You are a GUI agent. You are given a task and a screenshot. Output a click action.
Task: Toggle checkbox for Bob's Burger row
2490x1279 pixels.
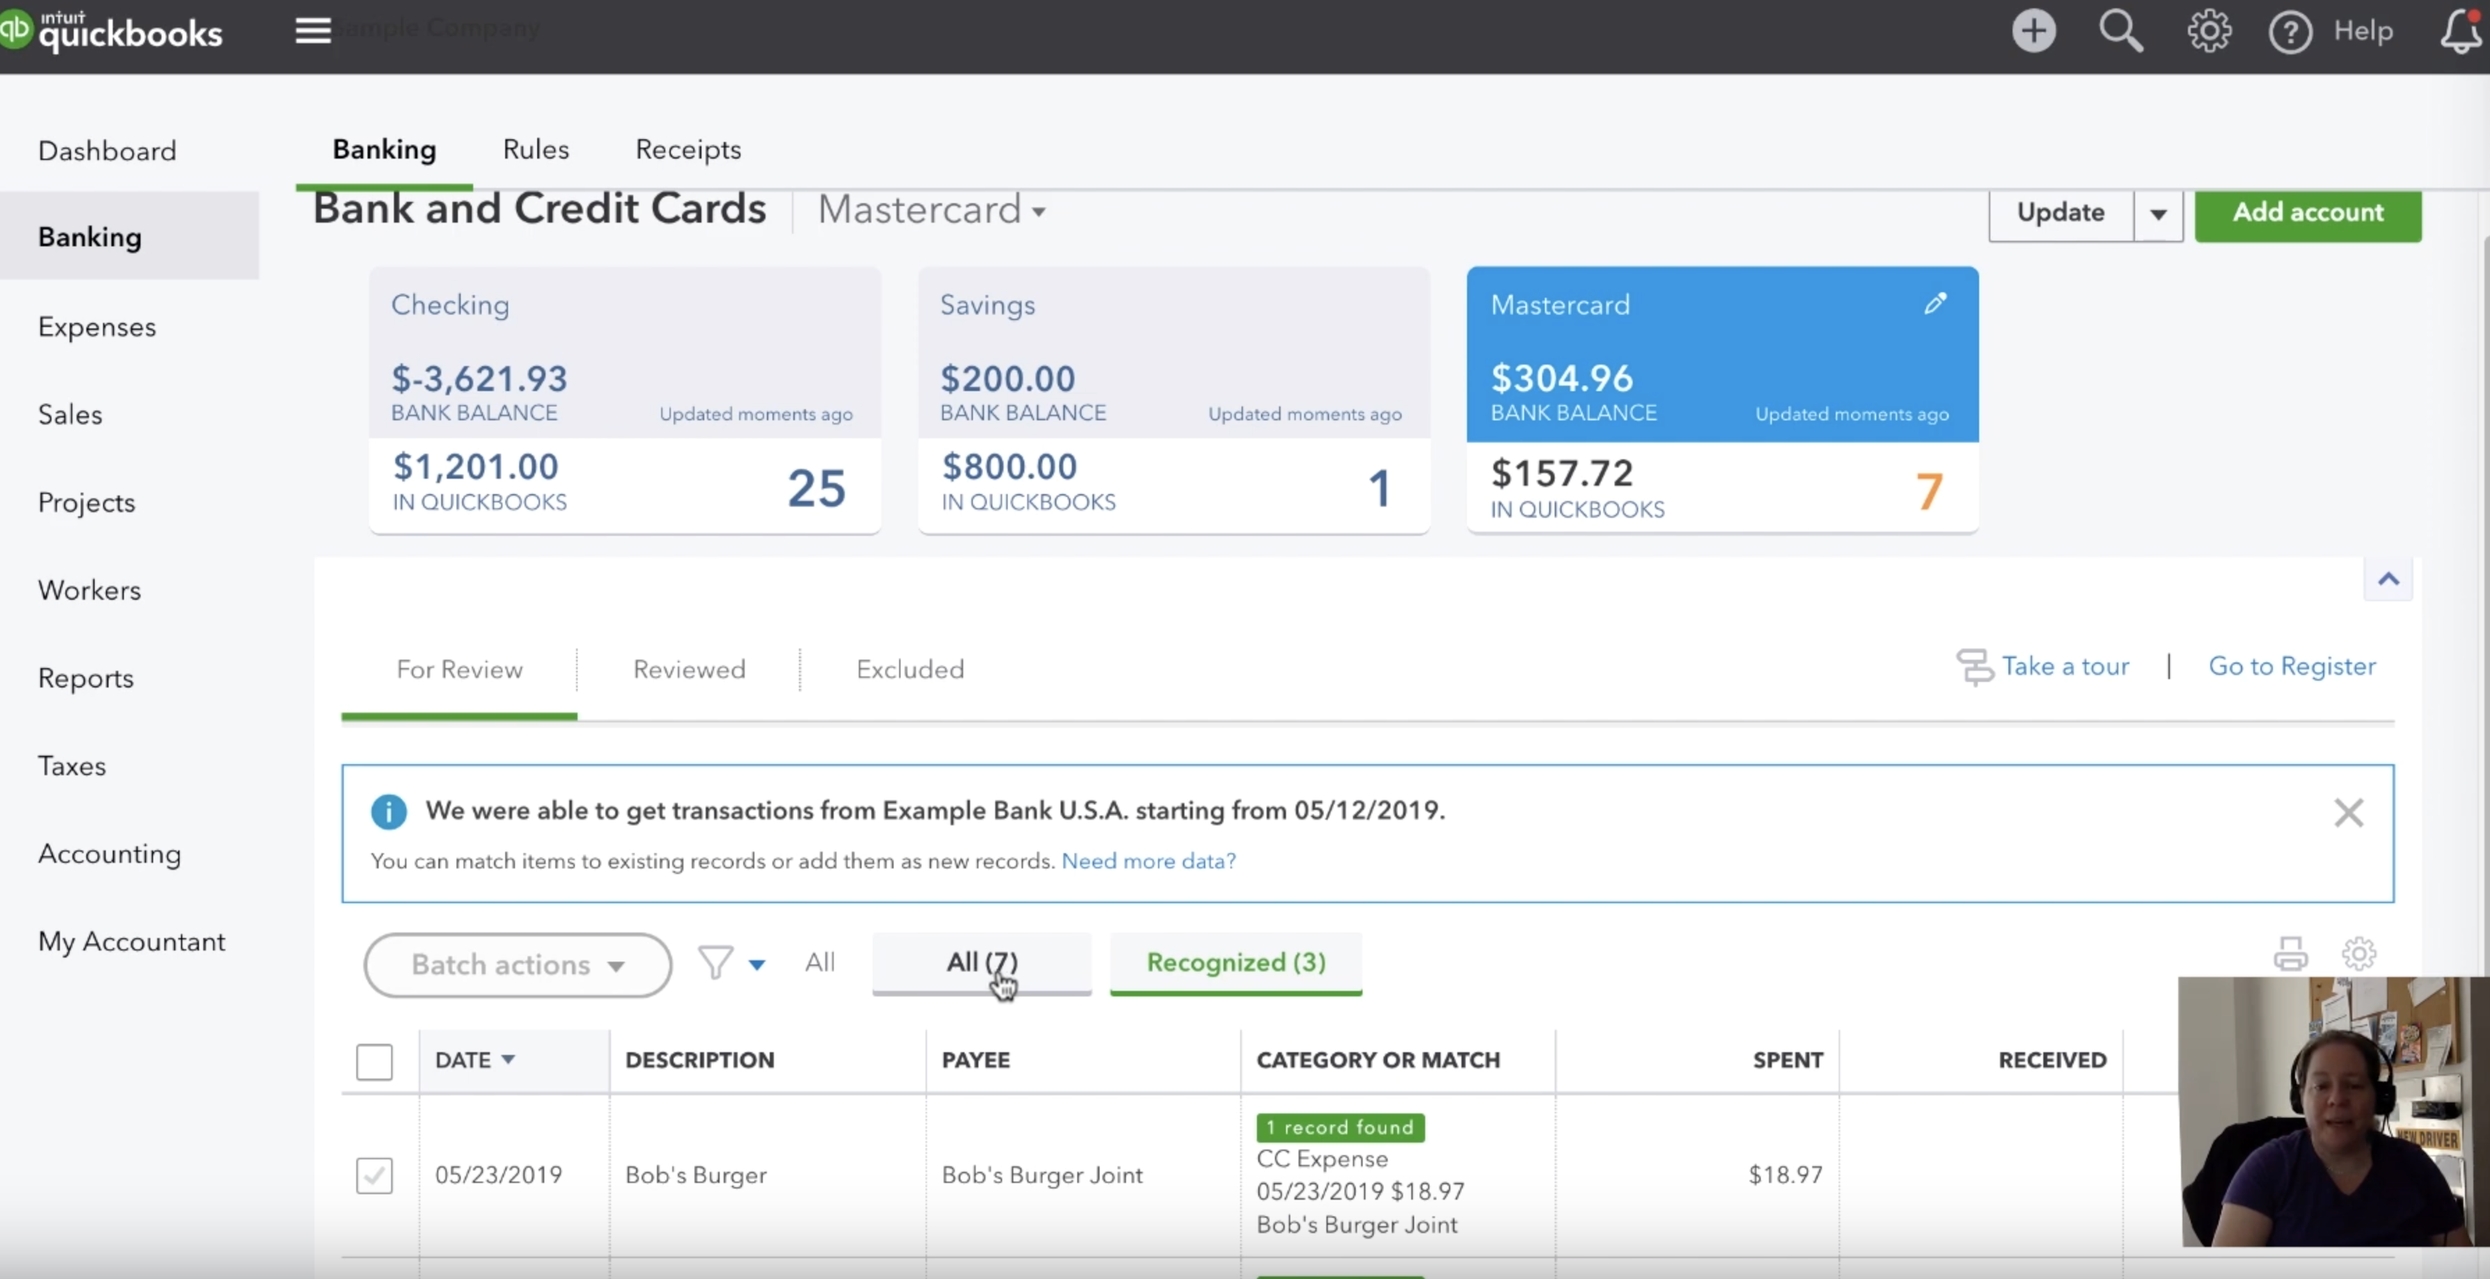click(374, 1175)
